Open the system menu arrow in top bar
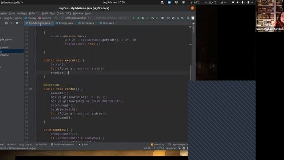Image resolution: width=284 pixels, height=160 pixels. coord(252,2)
